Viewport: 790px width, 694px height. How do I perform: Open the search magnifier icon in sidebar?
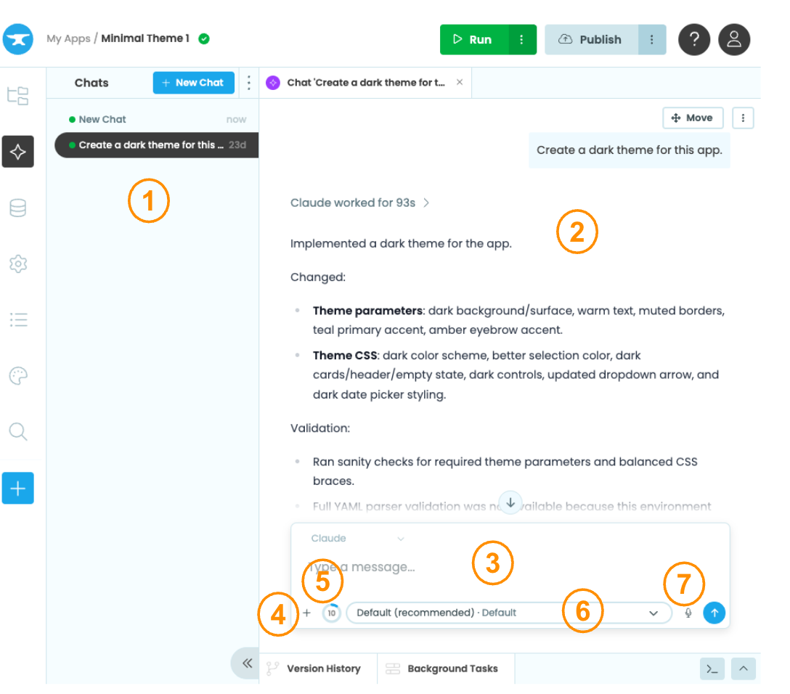click(18, 432)
